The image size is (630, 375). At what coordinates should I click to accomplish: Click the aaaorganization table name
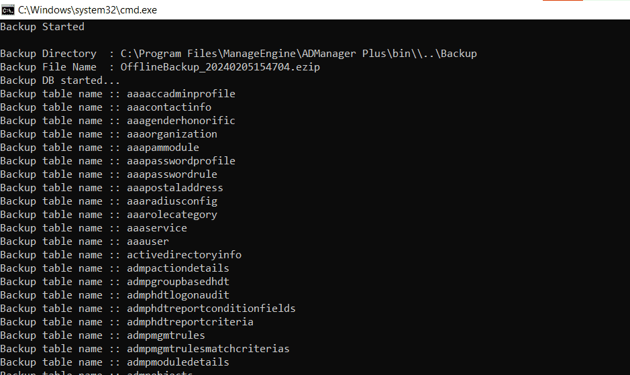(x=172, y=134)
